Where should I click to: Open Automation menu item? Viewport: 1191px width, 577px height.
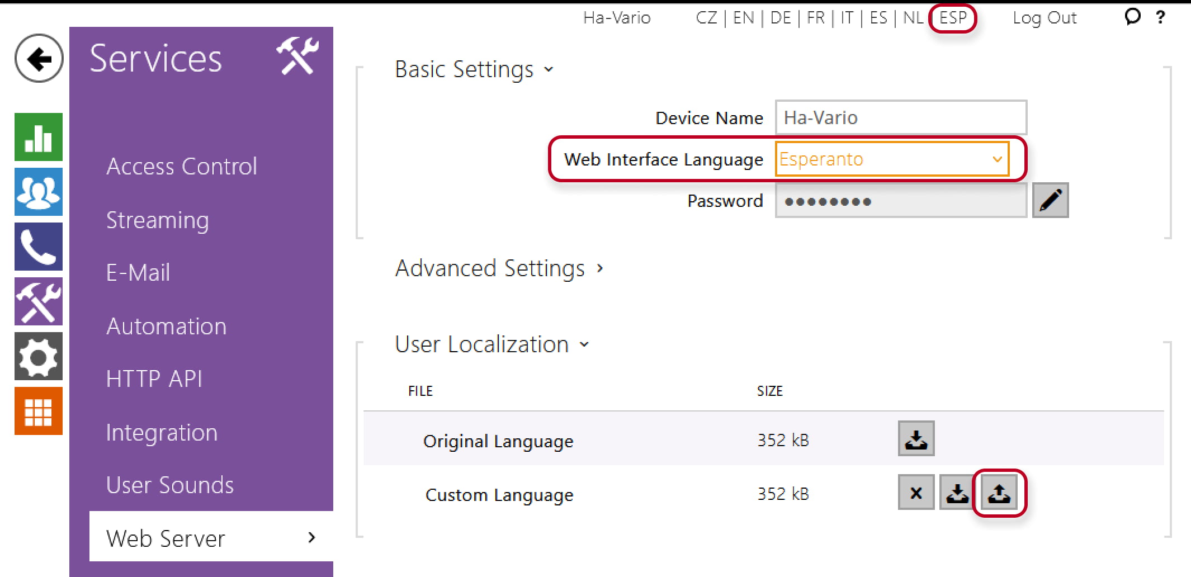tap(167, 326)
